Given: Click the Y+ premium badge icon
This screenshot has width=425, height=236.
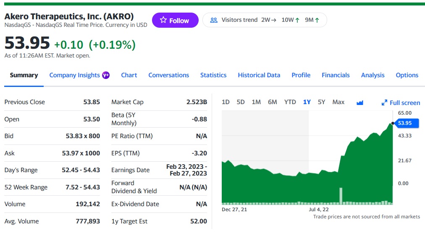Looking at the screenshot, I should click(106, 75).
